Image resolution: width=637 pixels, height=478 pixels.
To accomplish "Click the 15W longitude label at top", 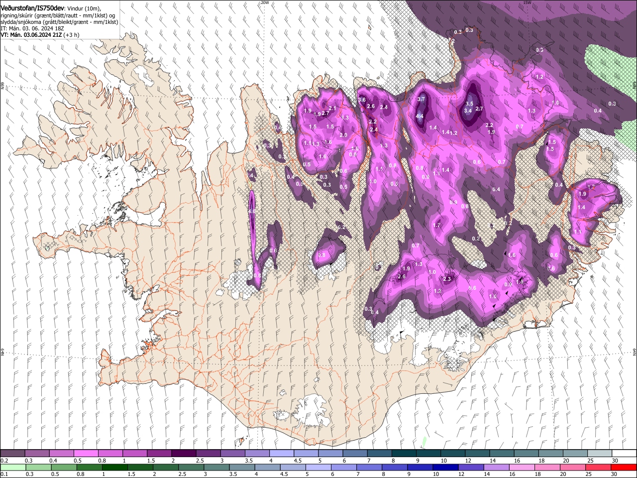I will pyautogui.click(x=527, y=2).
